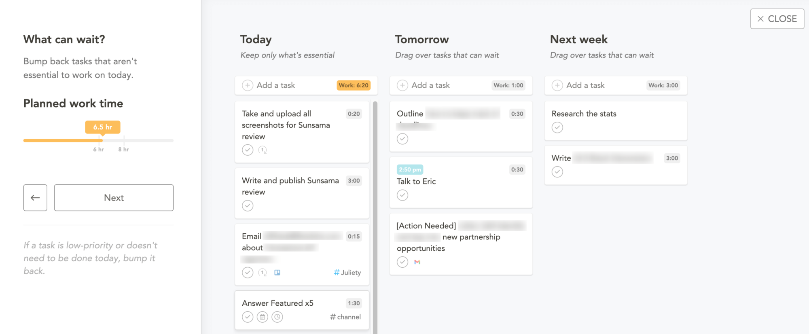
Task: Open the 3:00 time estimate on Write task
Action: (672, 158)
